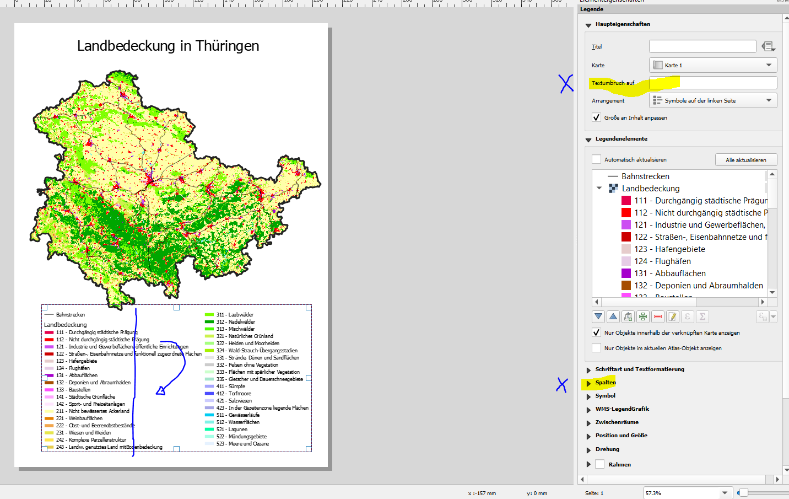Click the Bahnstrecken line symbol in legend tree
This screenshot has height=499, width=789.
(x=613, y=176)
